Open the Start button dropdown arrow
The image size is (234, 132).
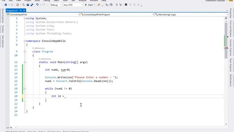94,5
